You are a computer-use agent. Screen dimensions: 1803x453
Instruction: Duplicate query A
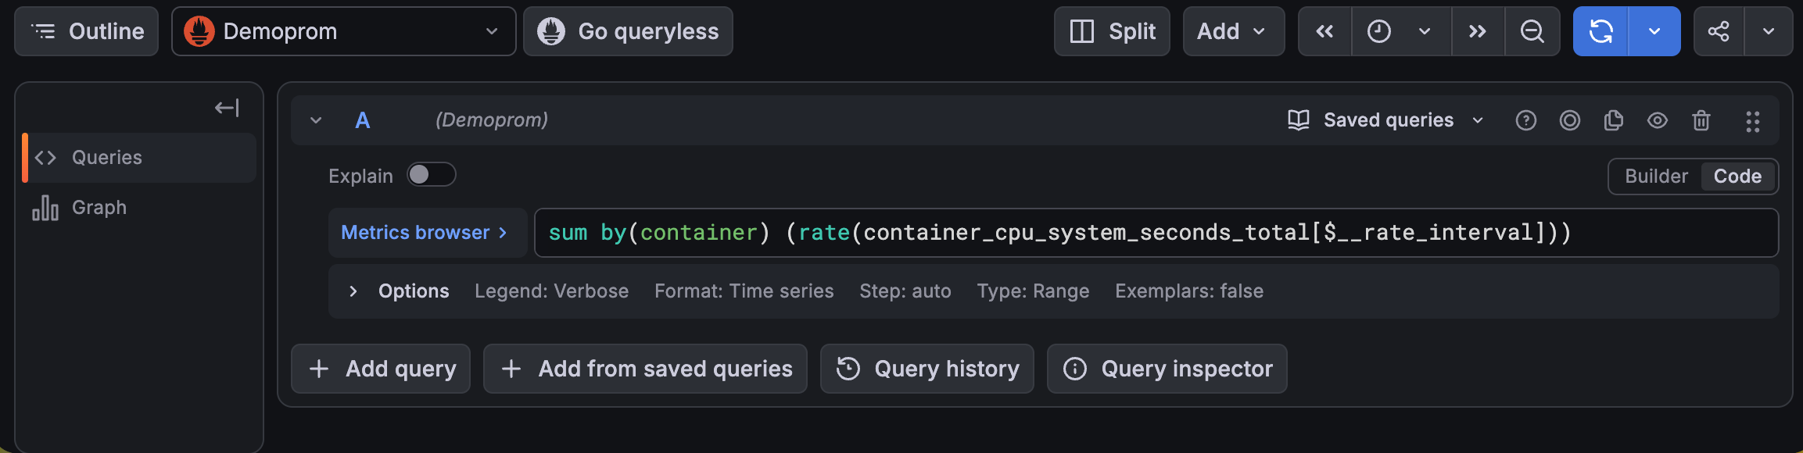pos(1614,120)
